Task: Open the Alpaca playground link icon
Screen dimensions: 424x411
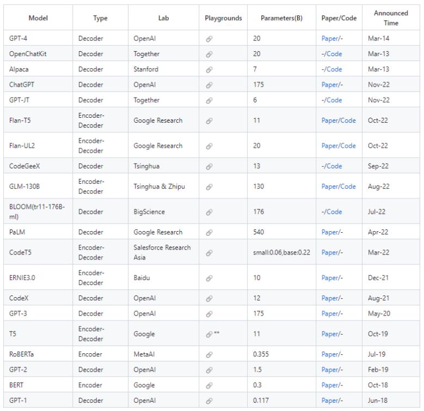Action: 208,69
